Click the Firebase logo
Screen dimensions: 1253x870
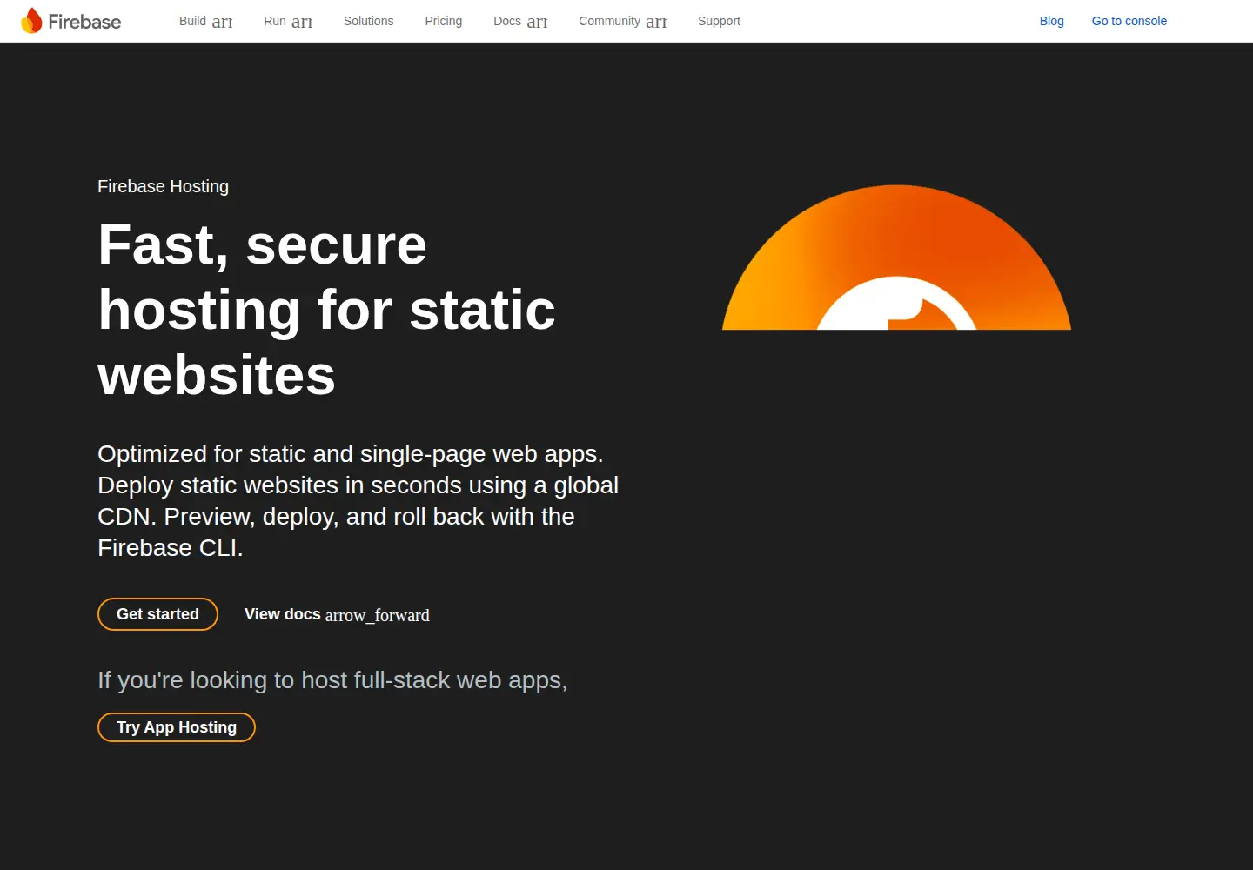tap(71, 21)
